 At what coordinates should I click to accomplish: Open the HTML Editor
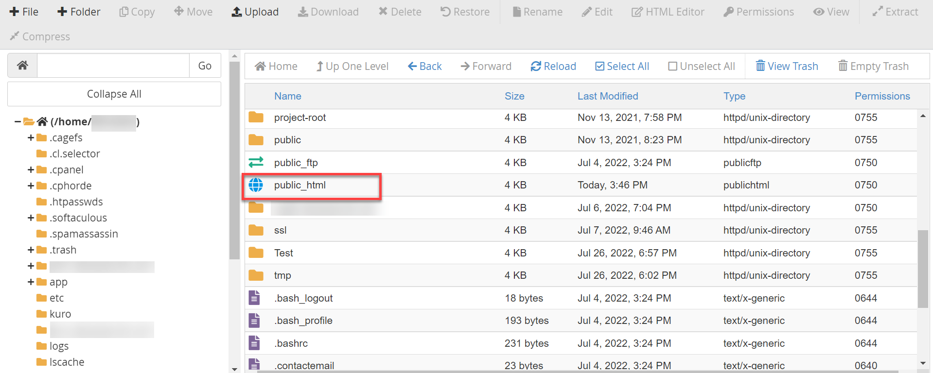click(668, 12)
